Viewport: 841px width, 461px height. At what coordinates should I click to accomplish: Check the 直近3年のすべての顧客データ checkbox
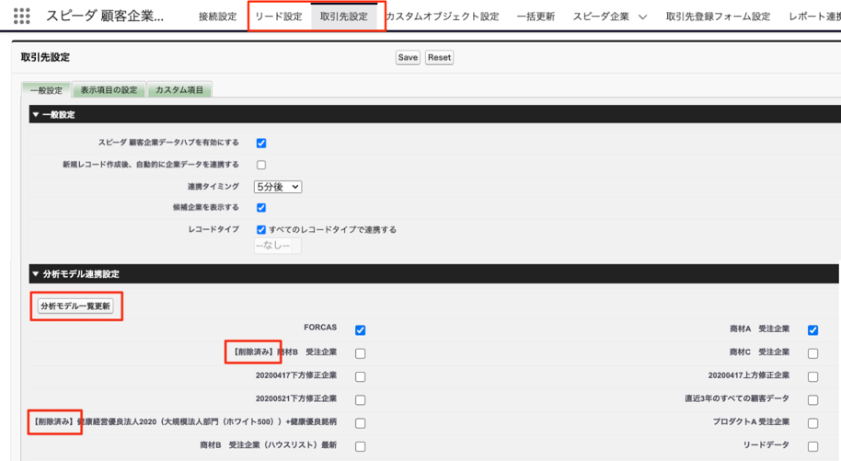click(x=813, y=400)
